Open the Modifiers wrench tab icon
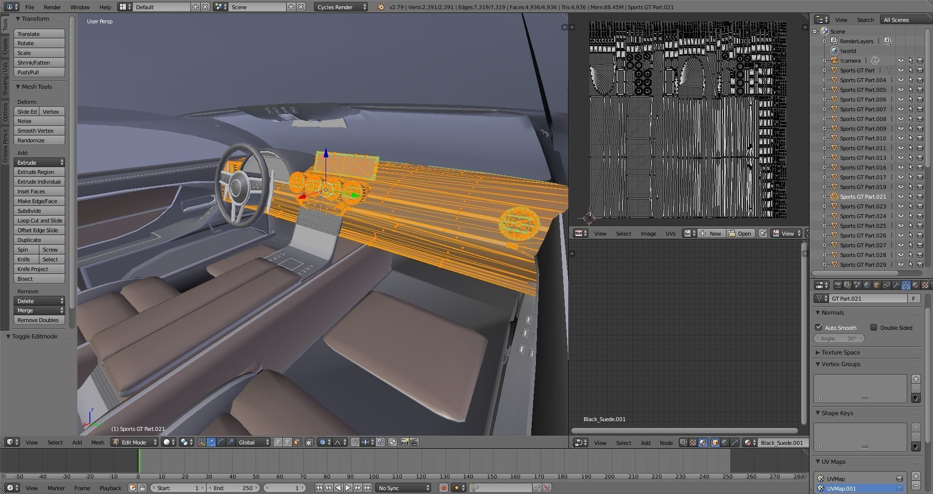This screenshot has width=933, height=494. 896,285
